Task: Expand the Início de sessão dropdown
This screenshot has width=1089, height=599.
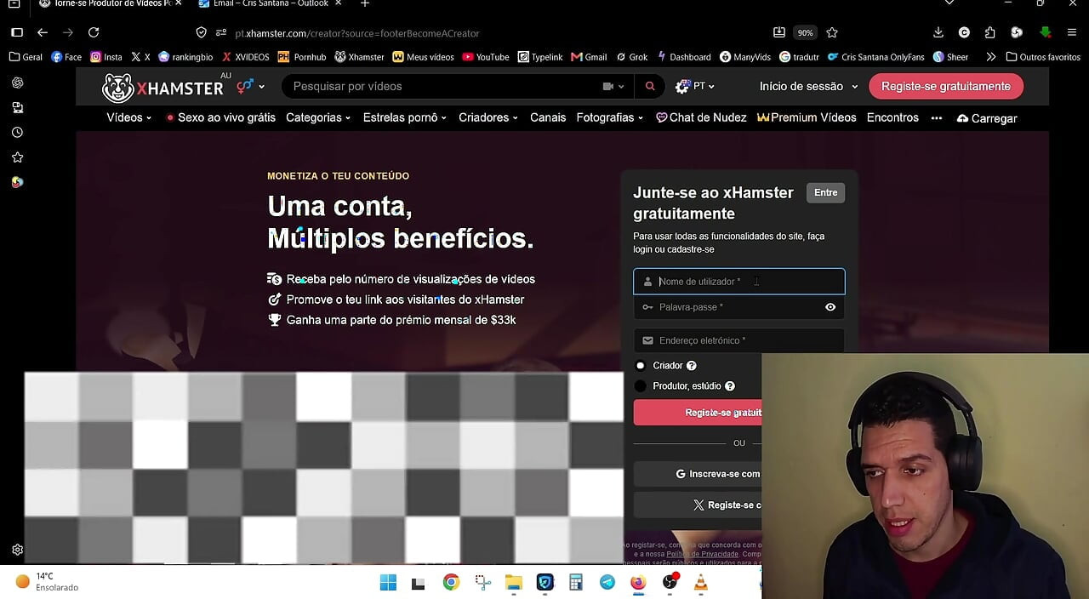Action: click(x=808, y=86)
